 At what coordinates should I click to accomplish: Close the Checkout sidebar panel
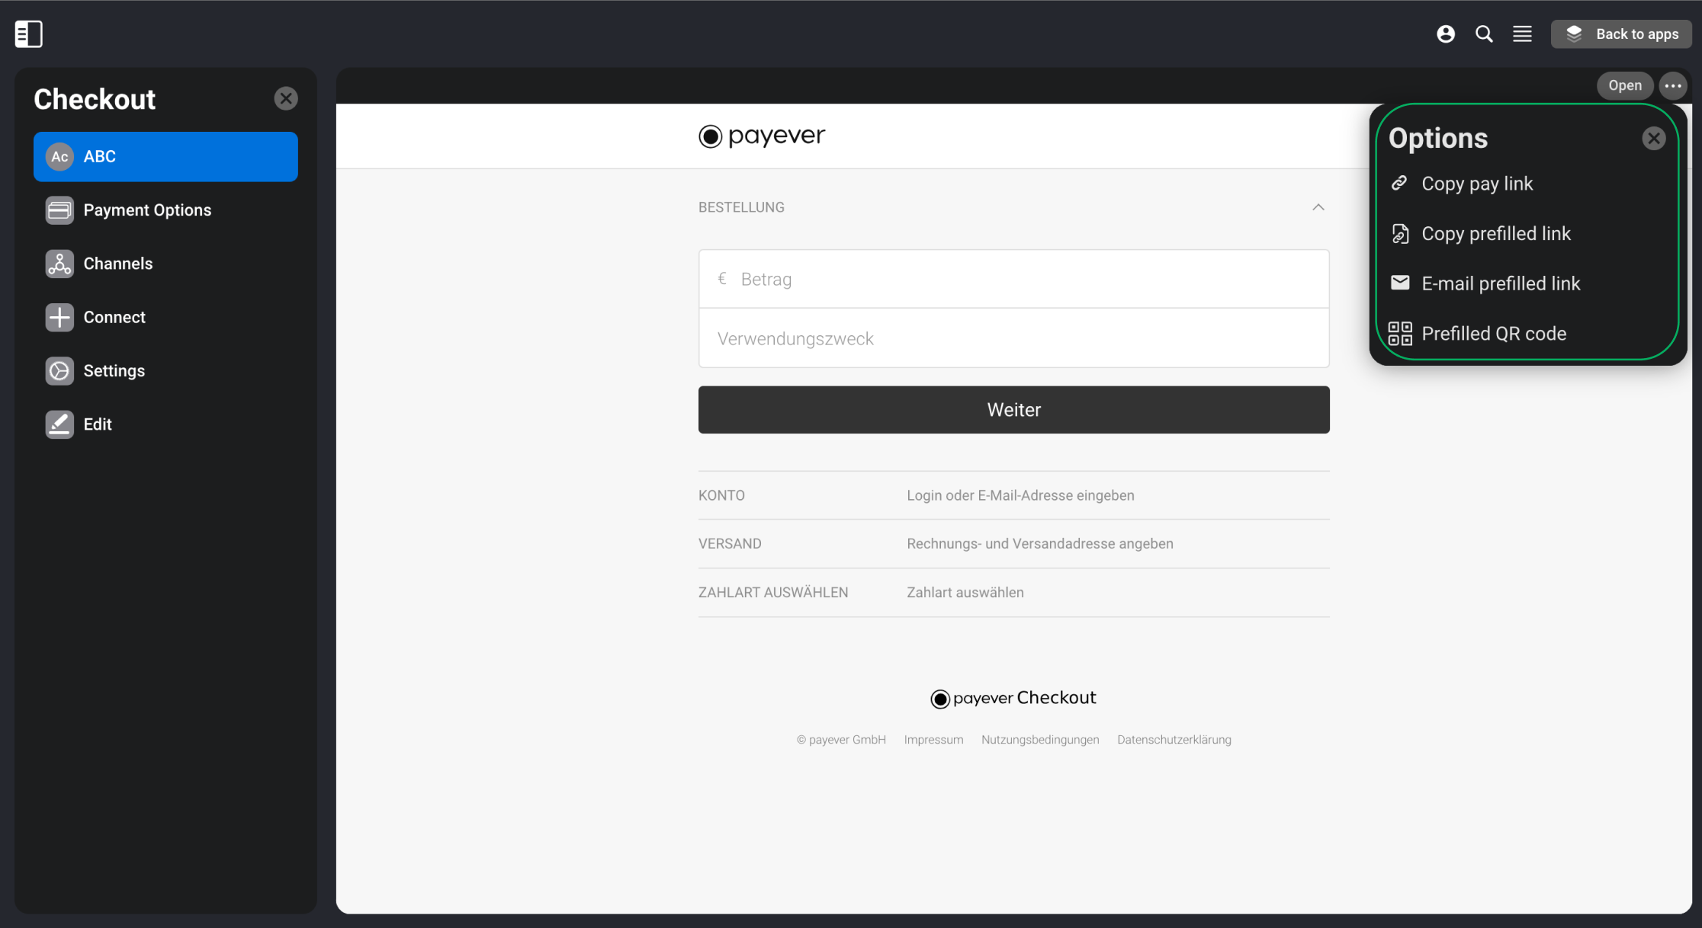pyautogui.click(x=286, y=98)
